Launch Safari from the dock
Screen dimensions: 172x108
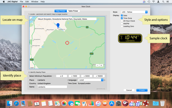tap(16, 103)
